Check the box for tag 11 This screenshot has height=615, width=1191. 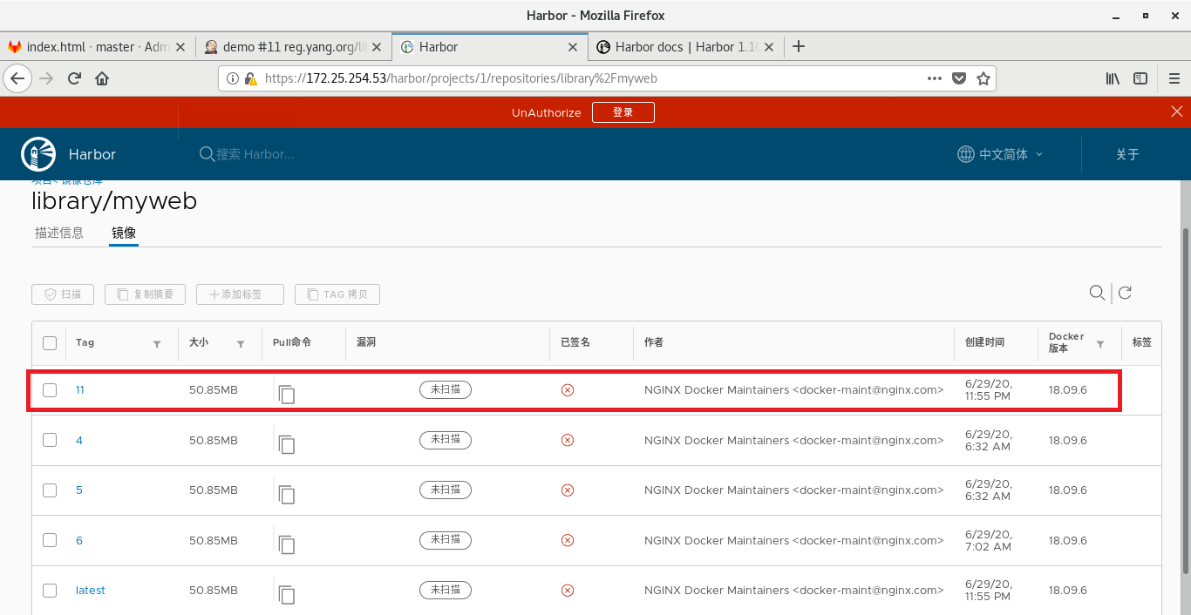pyautogui.click(x=50, y=390)
